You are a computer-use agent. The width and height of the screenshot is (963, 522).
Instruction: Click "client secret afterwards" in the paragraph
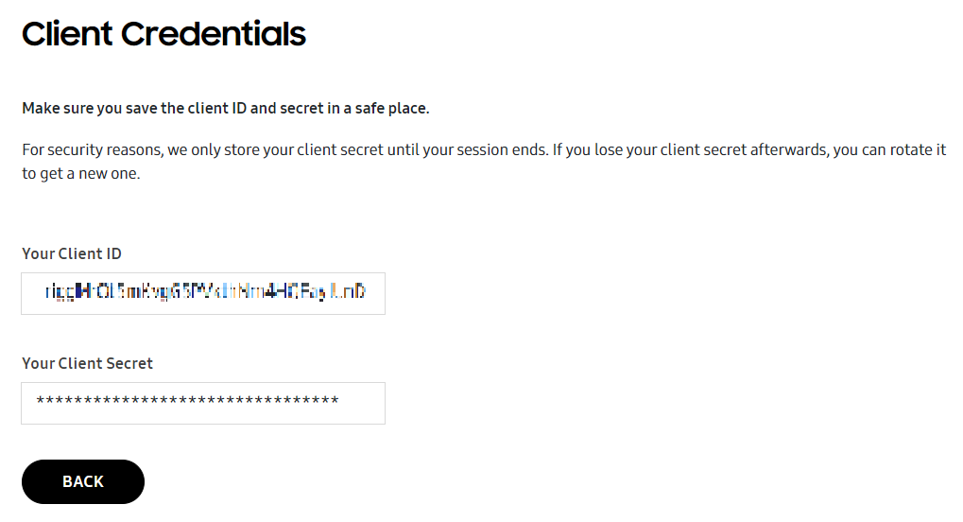pyautogui.click(x=744, y=150)
